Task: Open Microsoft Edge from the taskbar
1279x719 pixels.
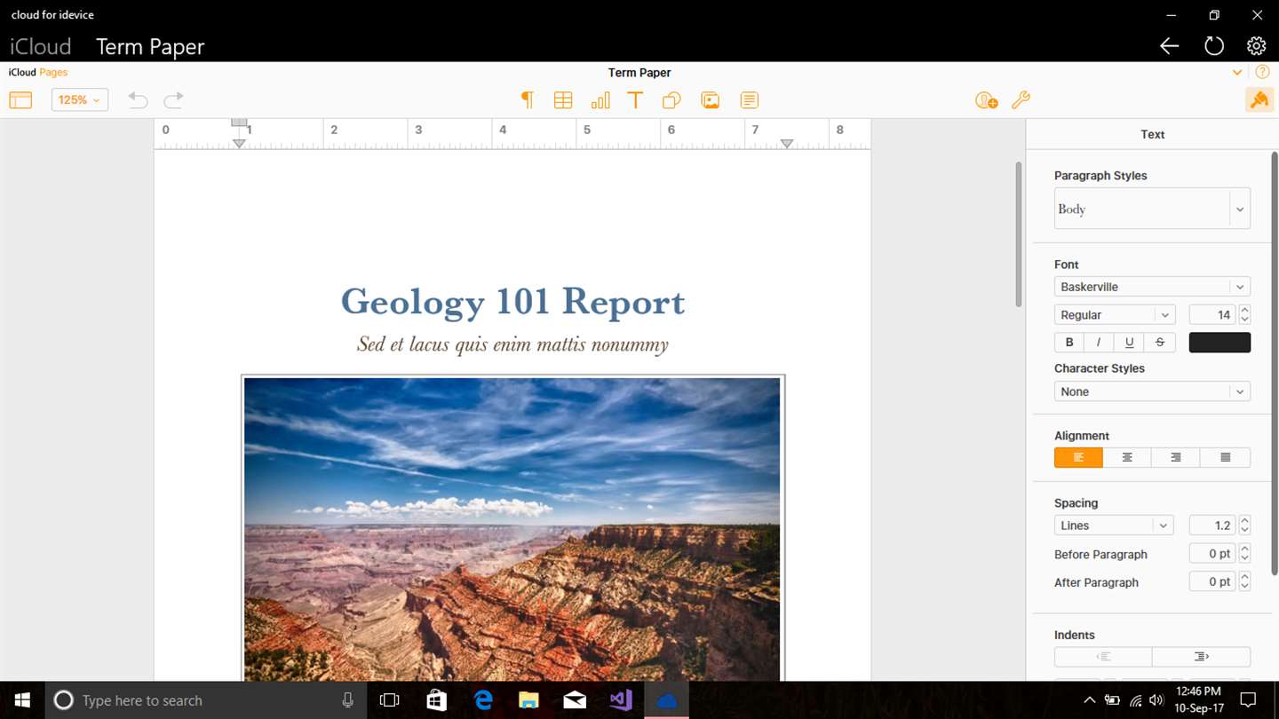Action: pos(483,700)
